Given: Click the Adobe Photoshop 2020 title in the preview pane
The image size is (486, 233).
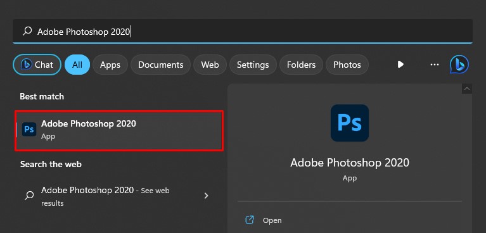Looking at the screenshot, I should (x=350, y=163).
